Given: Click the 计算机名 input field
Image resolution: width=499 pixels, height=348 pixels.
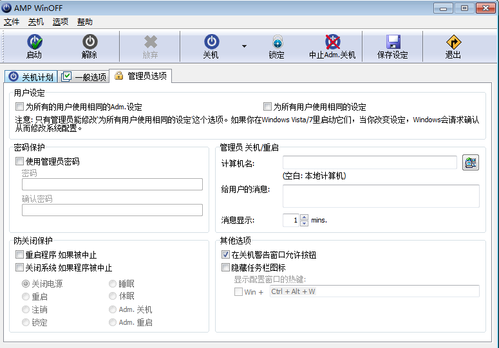Looking at the screenshot, I should (x=370, y=163).
